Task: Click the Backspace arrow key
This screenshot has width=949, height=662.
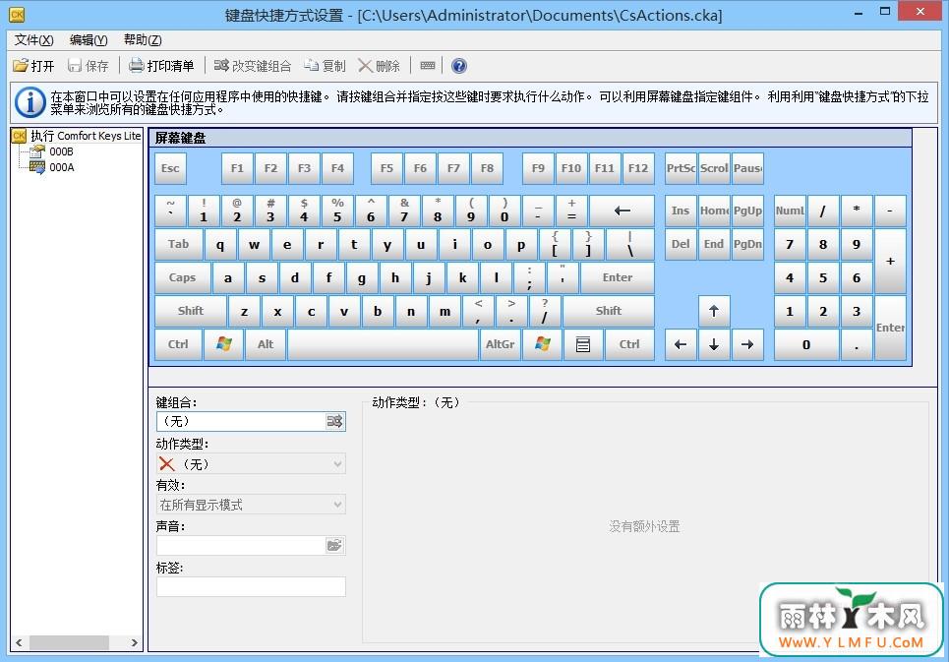Action: 623,211
